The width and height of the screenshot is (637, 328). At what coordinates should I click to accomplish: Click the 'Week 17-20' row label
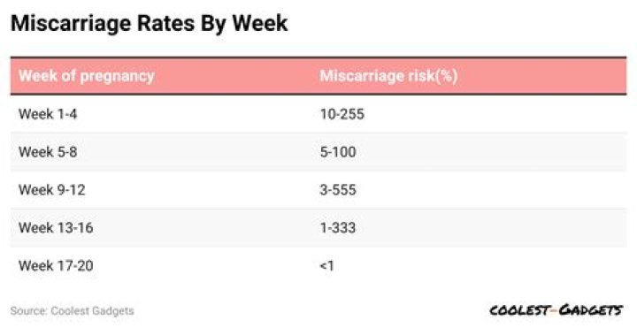56,265
